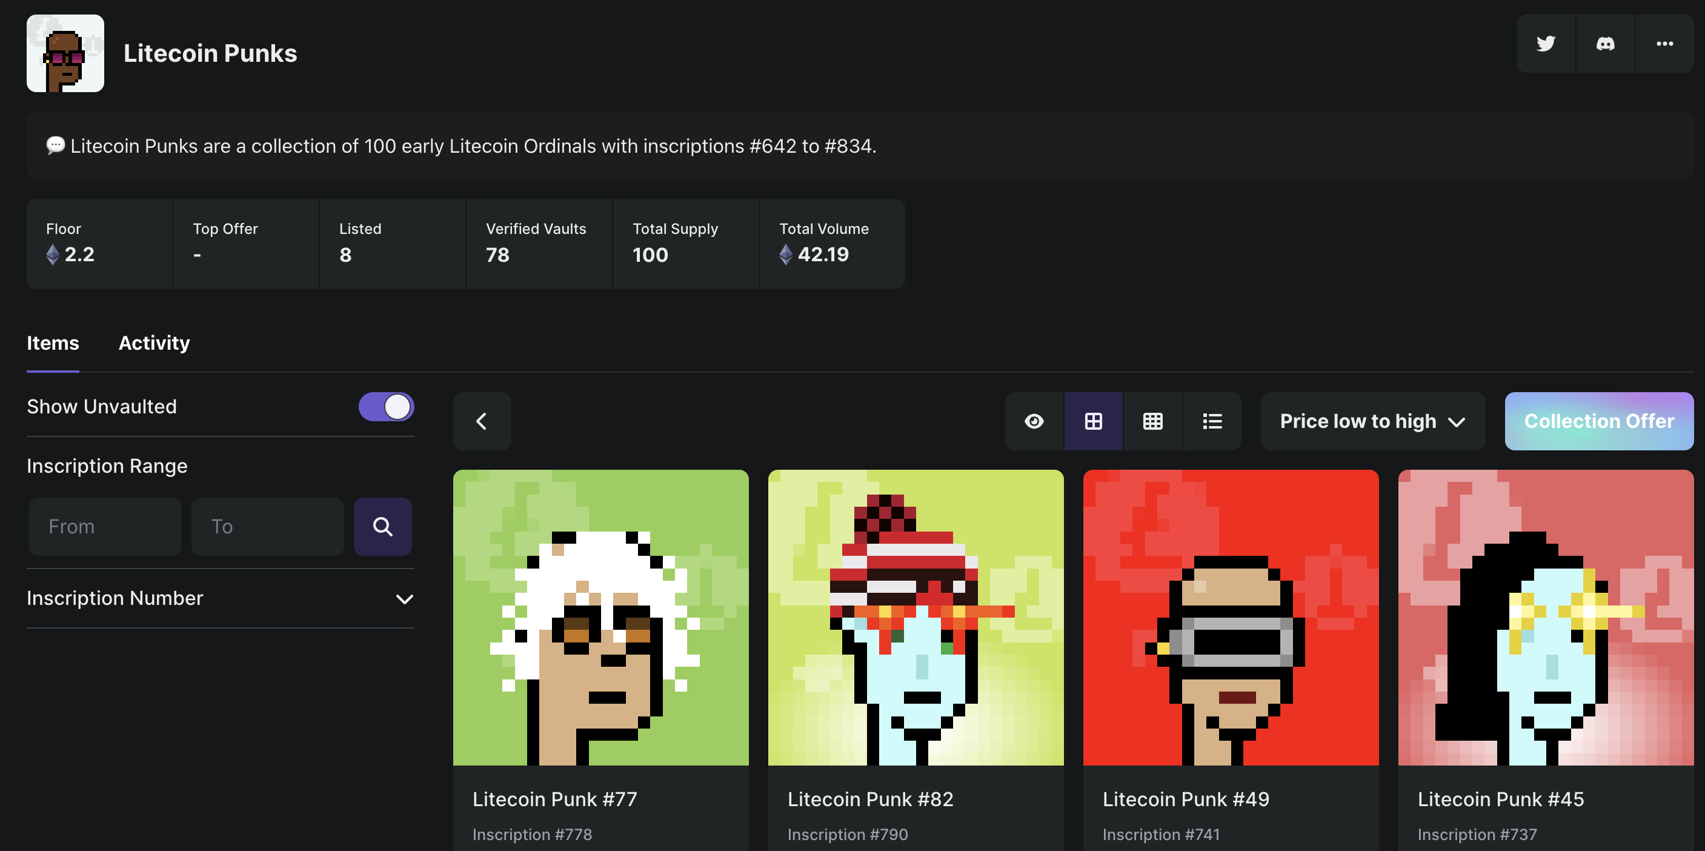Toggle the Show Unvaulted switch
Viewport: 1705px width, 851px height.
pos(386,407)
